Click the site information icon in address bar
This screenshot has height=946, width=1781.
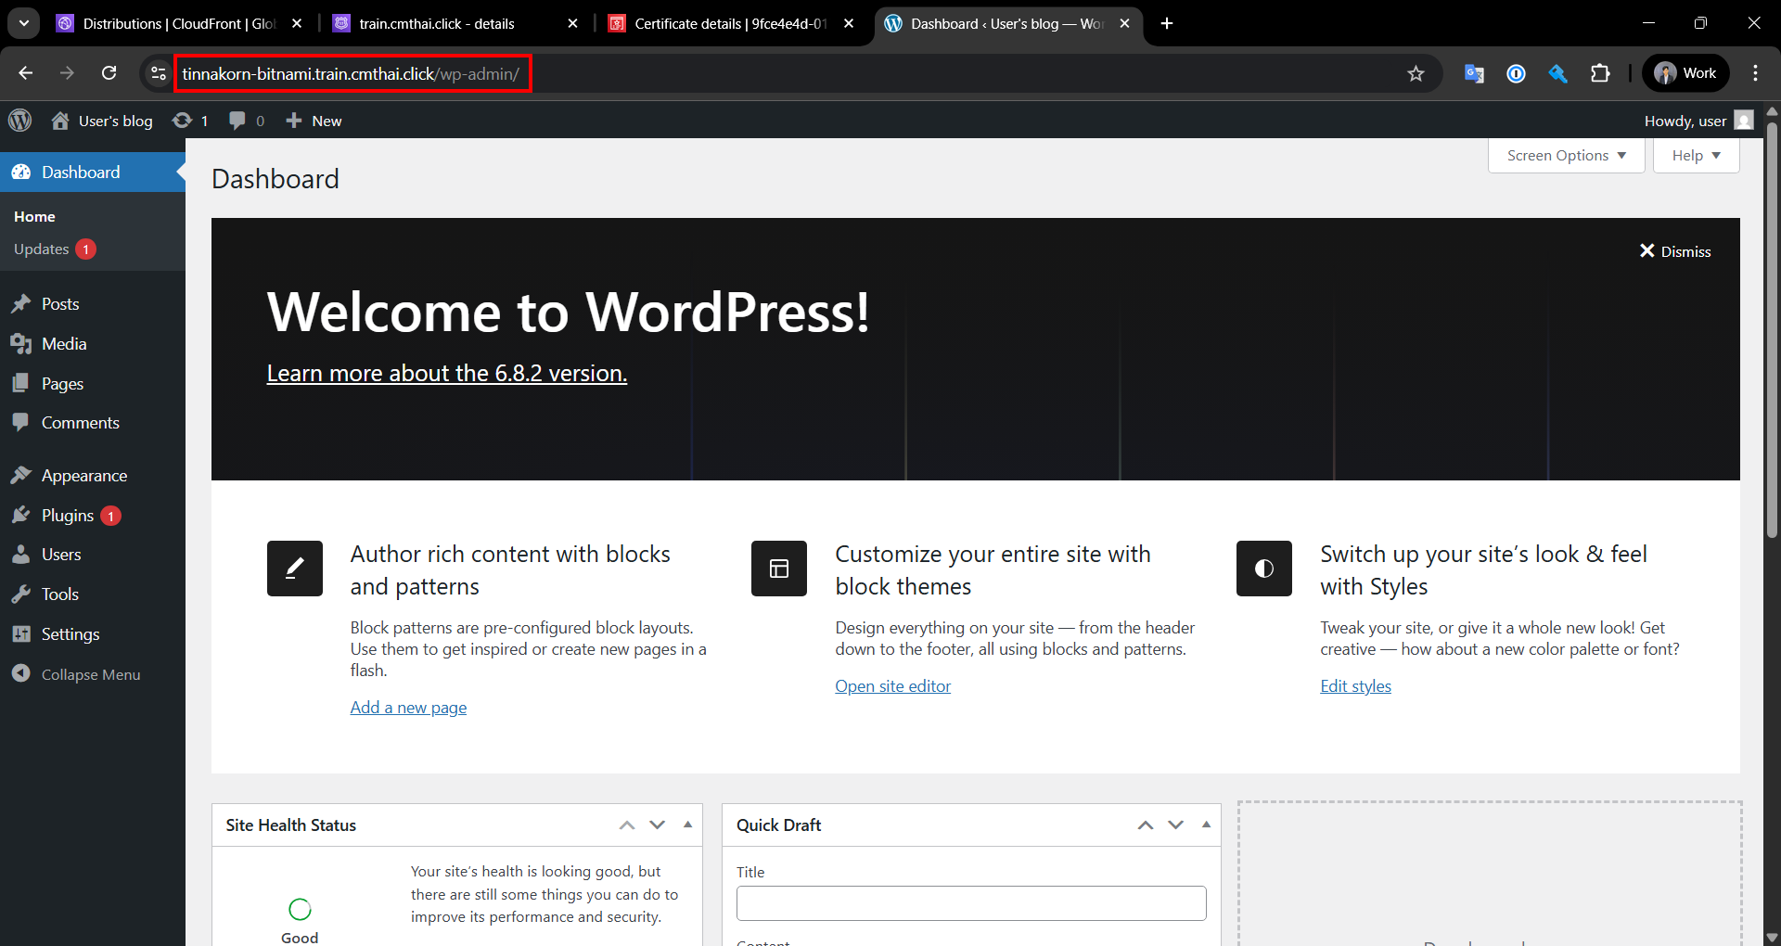pos(159,73)
